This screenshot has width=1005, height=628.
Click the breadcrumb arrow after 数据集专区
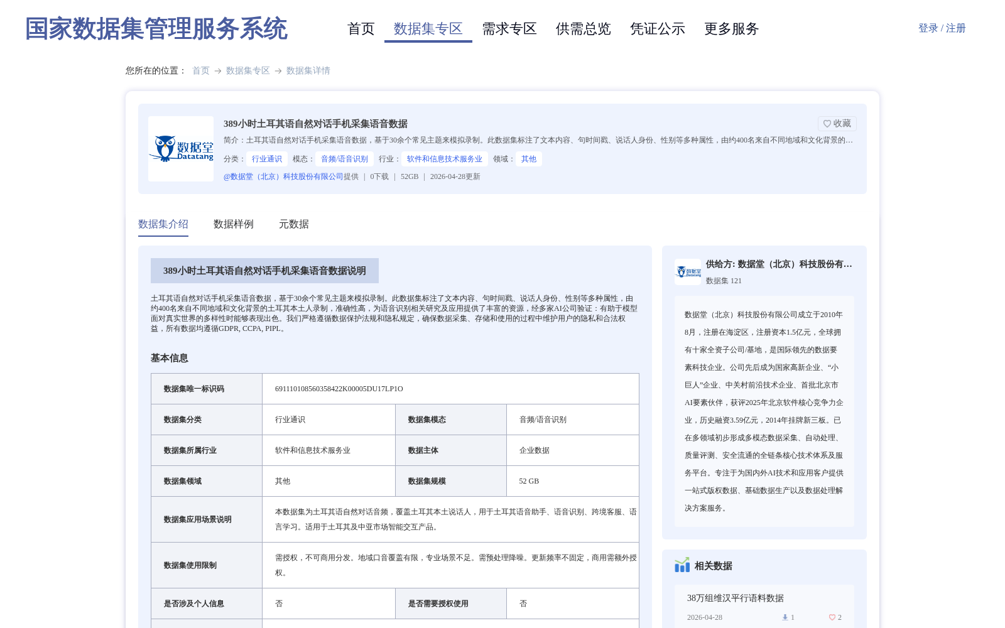coord(278,71)
